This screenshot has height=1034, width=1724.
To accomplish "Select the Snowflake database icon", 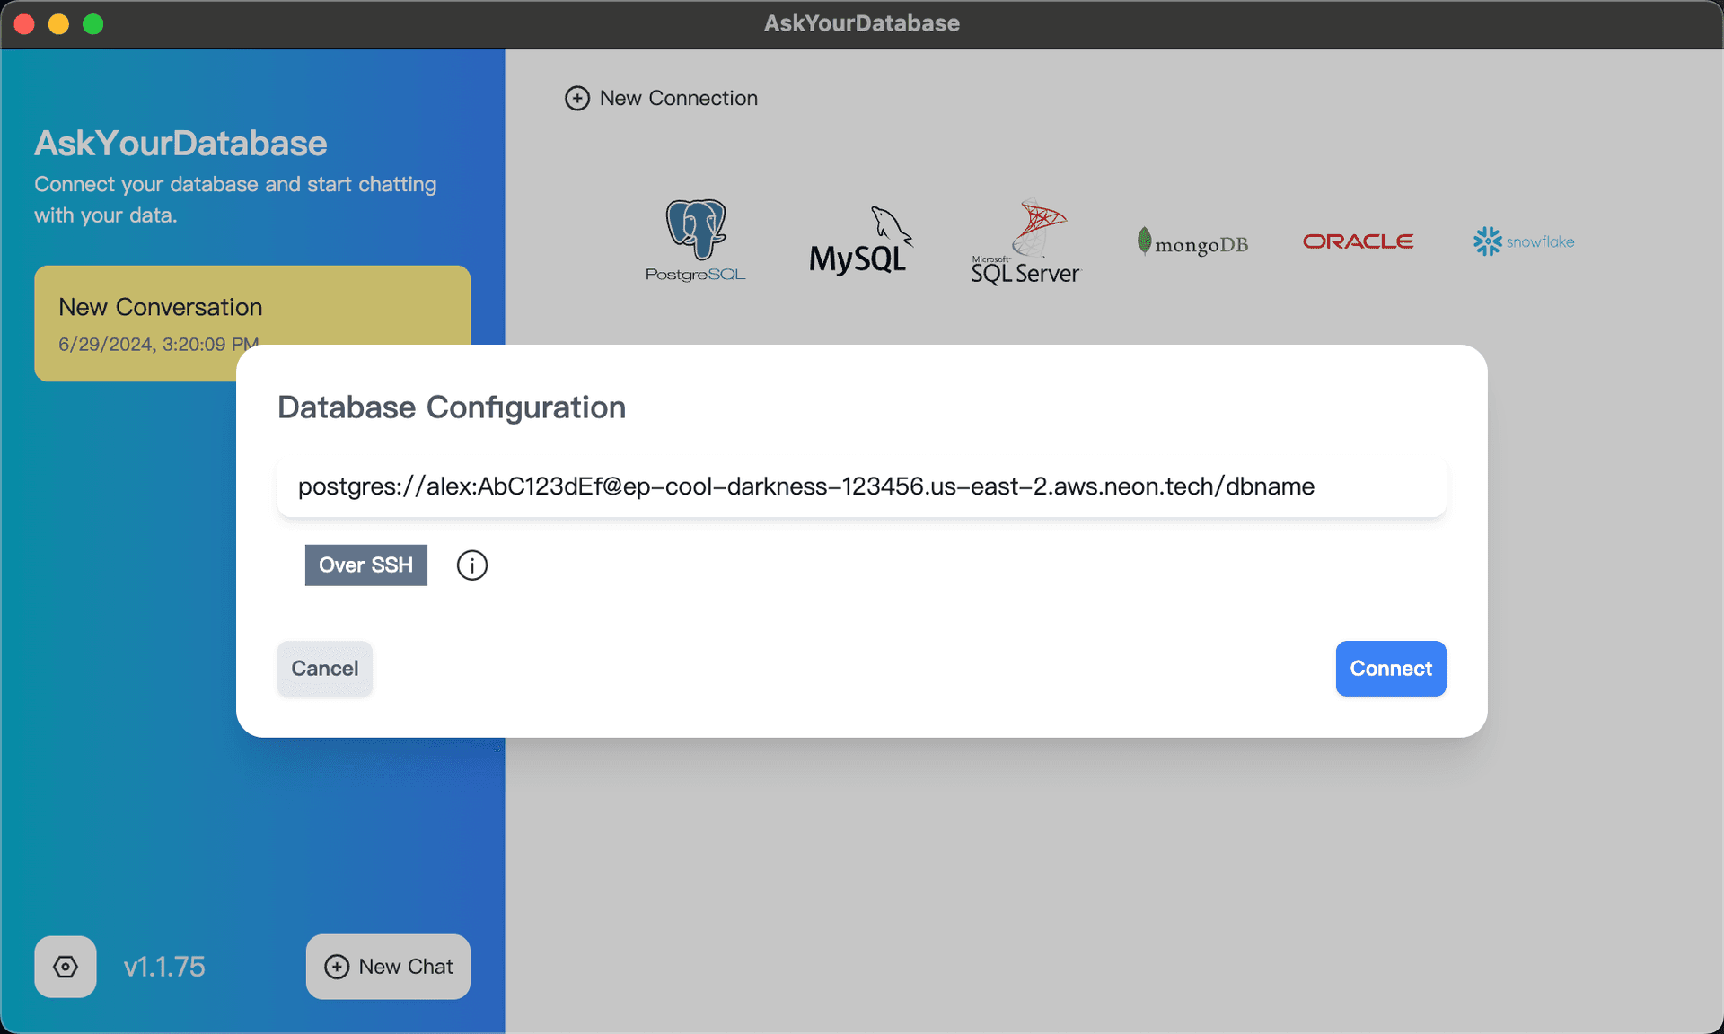I will tap(1523, 241).
